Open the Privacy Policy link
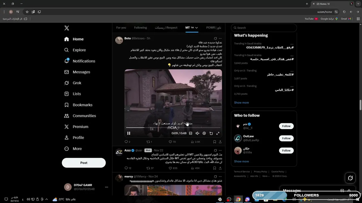362x203 pixels. pyautogui.click(x=260, y=172)
